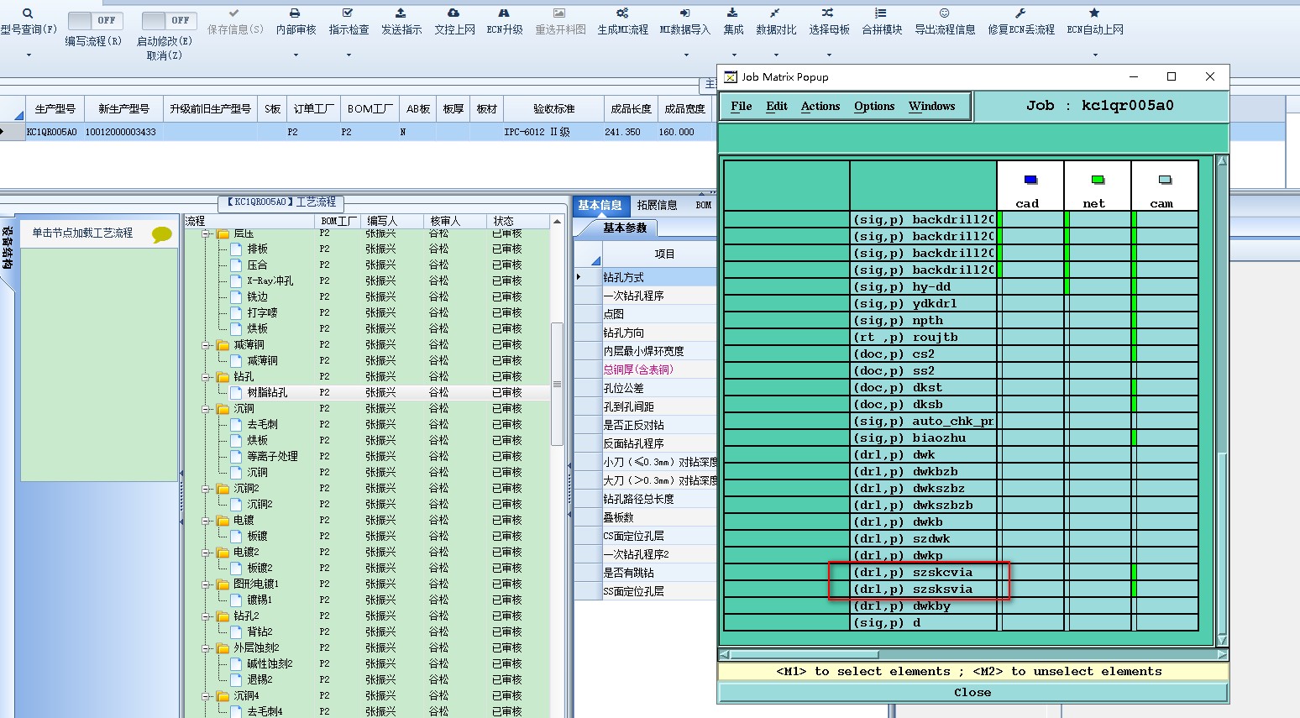Click the 验收标准 column header
This screenshot has width=1300, height=718.
[x=553, y=109]
